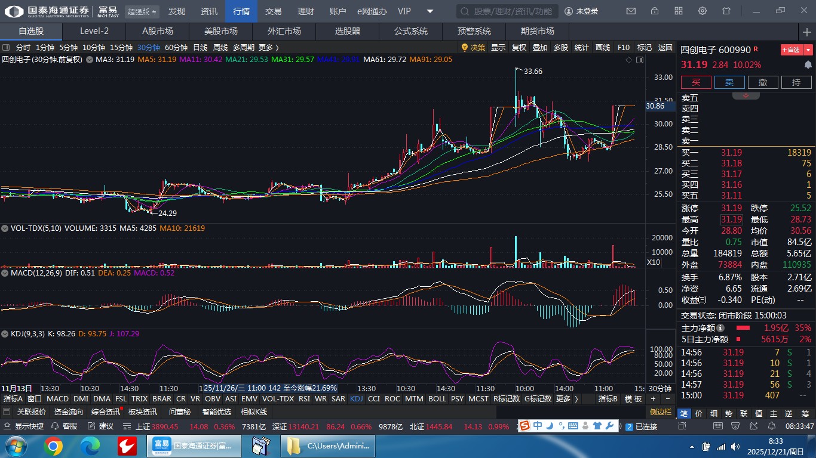
Task: Switch to the 选股器 tab
Action: coord(347,31)
